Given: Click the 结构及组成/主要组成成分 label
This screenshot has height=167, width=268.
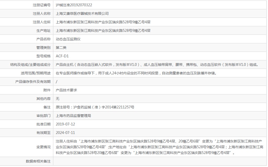Looking at the screenshot, I should pyautogui.click(x=30, y=65).
